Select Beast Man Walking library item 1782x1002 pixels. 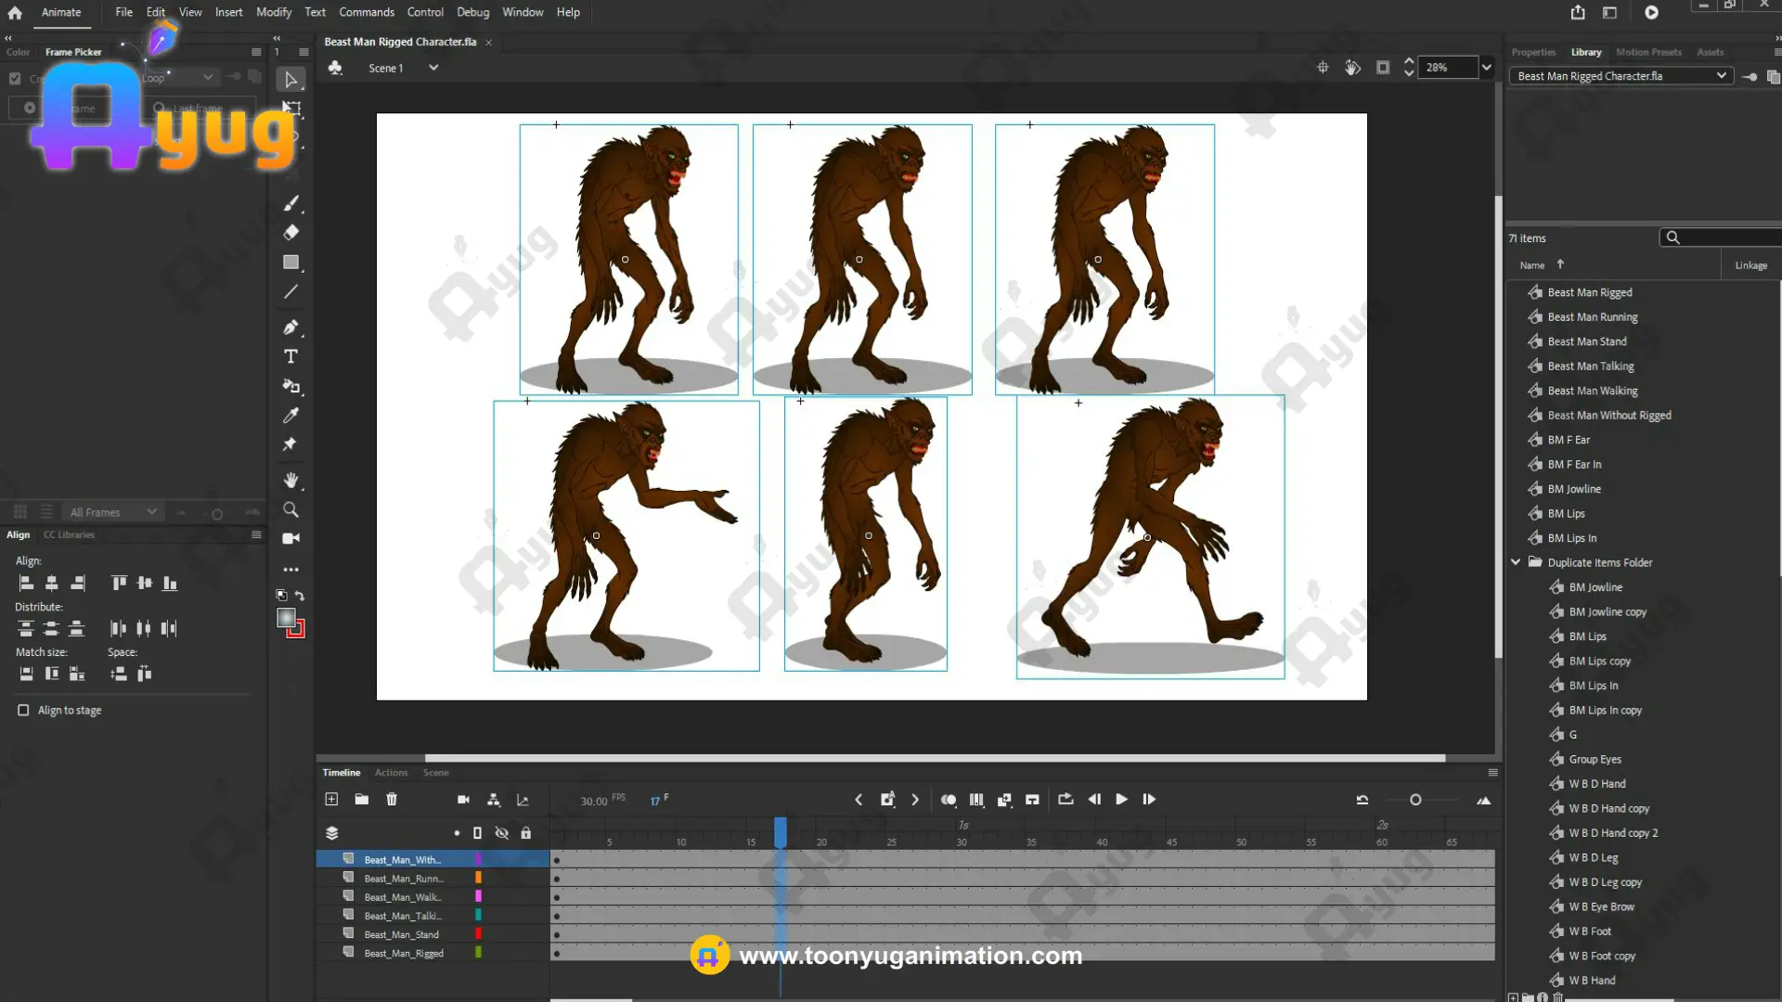[x=1592, y=391]
